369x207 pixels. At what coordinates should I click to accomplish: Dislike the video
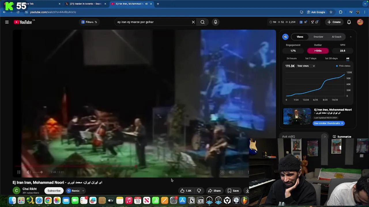(x=199, y=191)
